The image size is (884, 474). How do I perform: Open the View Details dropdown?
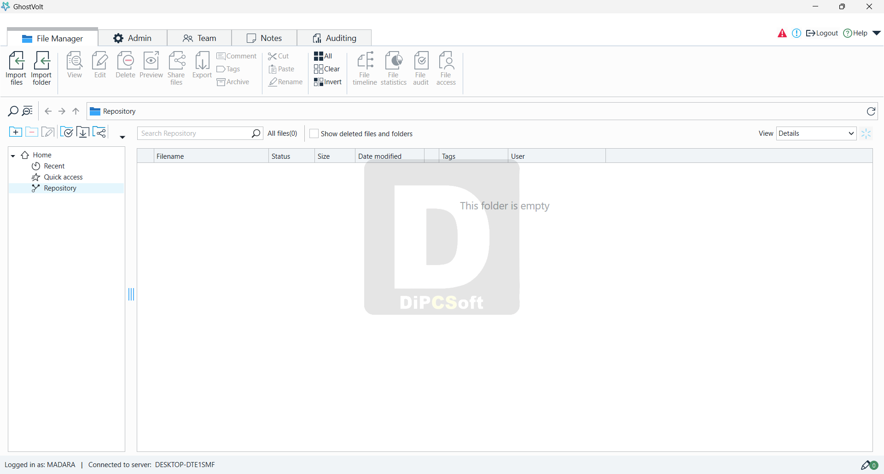pos(816,133)
